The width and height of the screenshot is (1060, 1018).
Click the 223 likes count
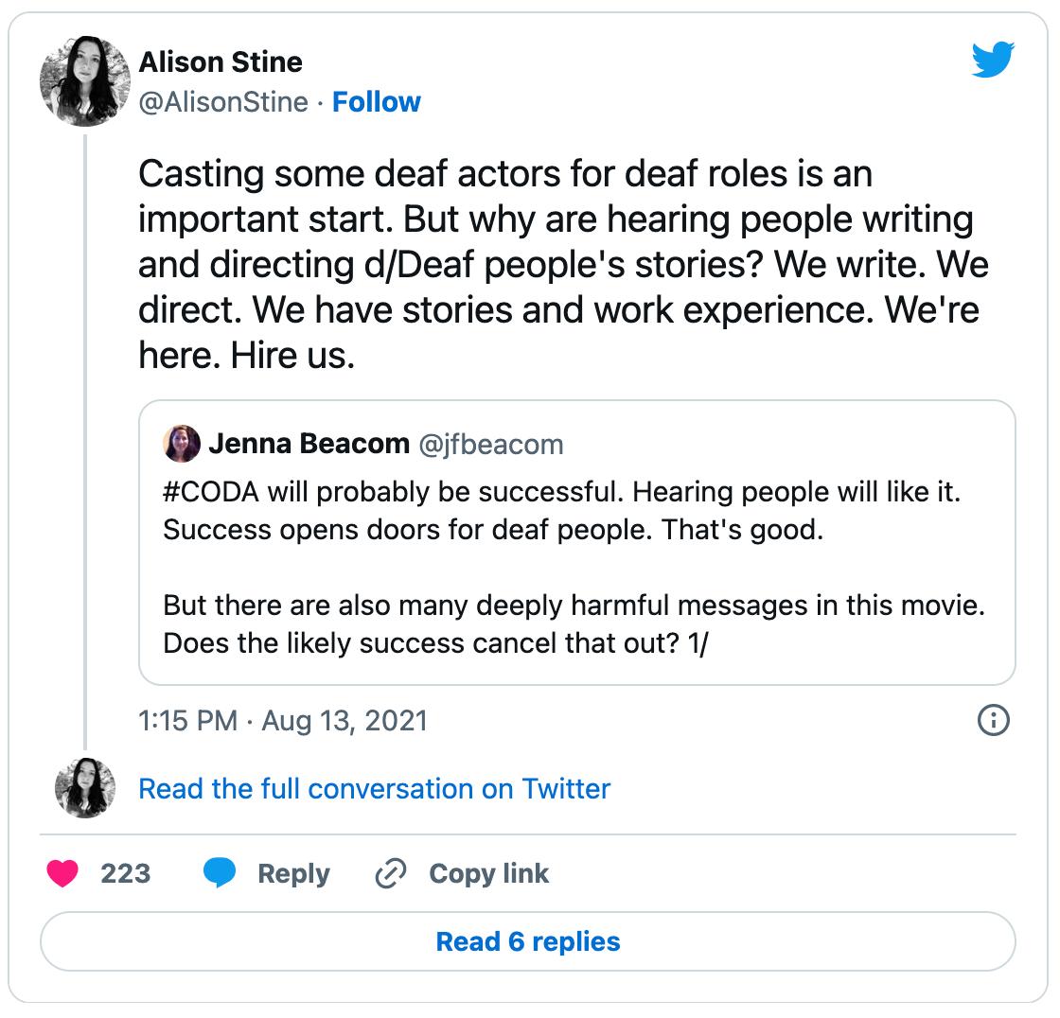coord(125,873)
